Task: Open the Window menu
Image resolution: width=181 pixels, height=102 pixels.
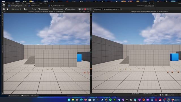Action: point(34,3)
